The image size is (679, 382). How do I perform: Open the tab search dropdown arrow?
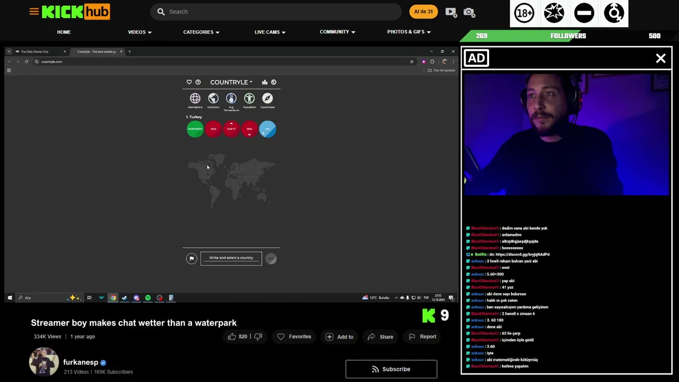(8, 51)
